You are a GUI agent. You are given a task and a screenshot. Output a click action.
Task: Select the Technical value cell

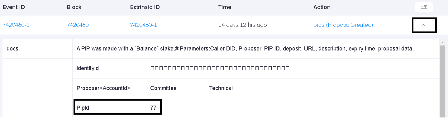tap(322, 88)
